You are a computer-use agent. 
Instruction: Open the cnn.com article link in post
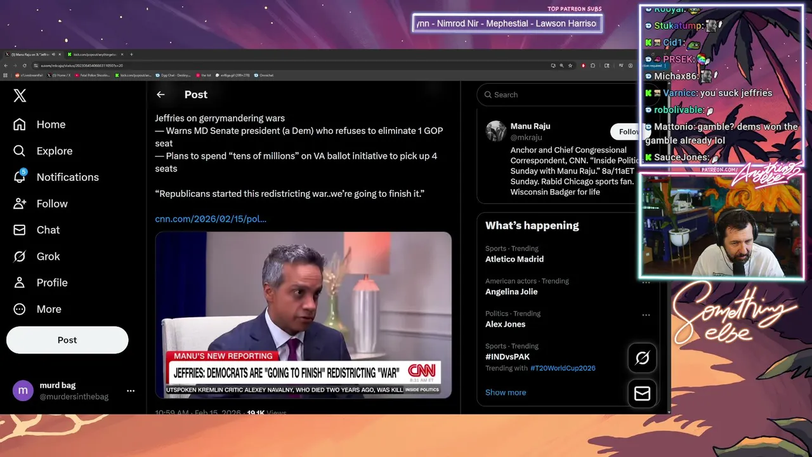(211, 219)
